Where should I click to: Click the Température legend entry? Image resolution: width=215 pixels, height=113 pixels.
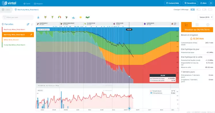point(163,91)
